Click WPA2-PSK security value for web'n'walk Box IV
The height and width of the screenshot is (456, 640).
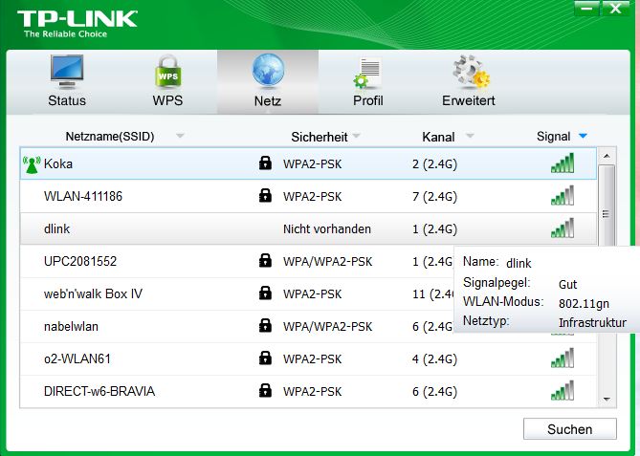pos(312,294)
